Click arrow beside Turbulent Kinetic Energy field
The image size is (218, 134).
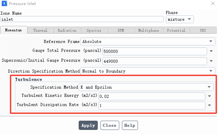[x=209, y=96]
